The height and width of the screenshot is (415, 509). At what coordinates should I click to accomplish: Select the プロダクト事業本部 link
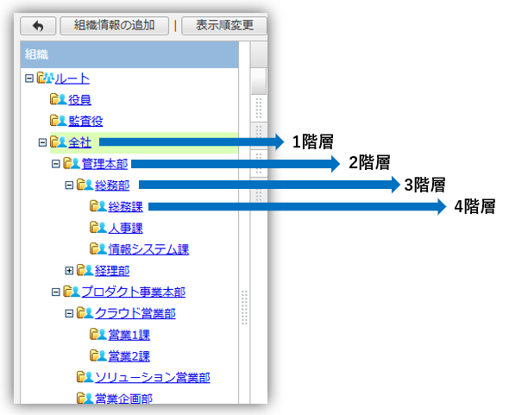134,292
